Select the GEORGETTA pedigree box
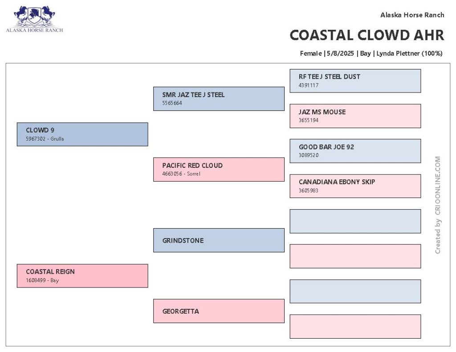This screenshot has width=456, height=352. (219, 311)
